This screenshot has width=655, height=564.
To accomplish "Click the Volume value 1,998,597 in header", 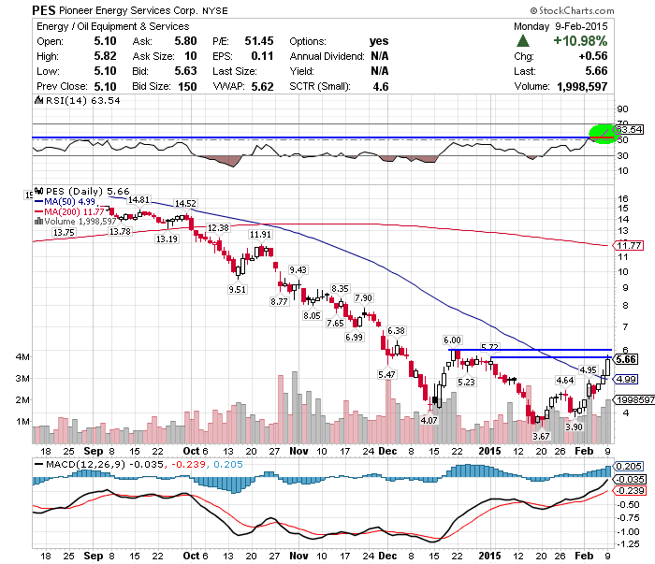I will pos(582,86).
